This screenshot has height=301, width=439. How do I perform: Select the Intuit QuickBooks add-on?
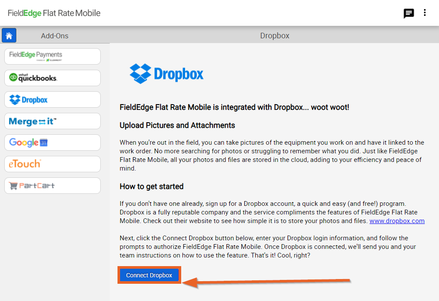point(52,78)
